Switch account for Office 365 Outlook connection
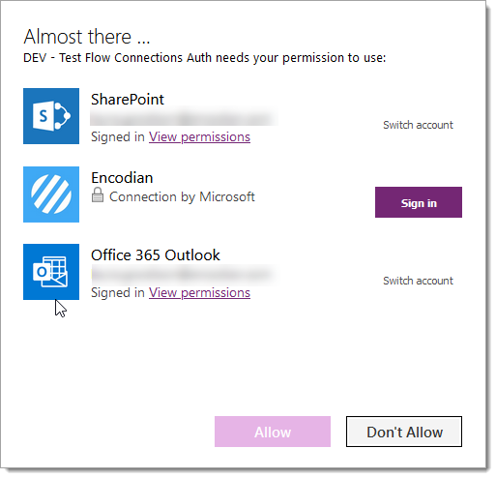Image resolution: width=496 pixels, height=478 pixels. (x=419, y=281)
